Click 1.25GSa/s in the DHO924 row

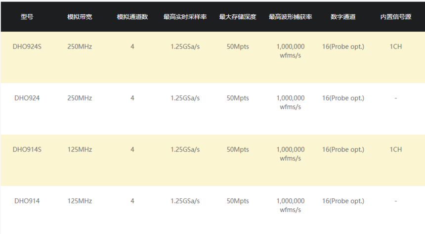click(x=185, y=98)
